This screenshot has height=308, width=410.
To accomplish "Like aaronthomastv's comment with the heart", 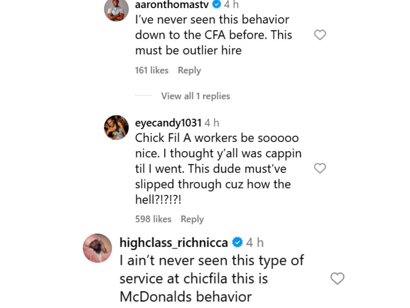I will click(x=320, y=35).
